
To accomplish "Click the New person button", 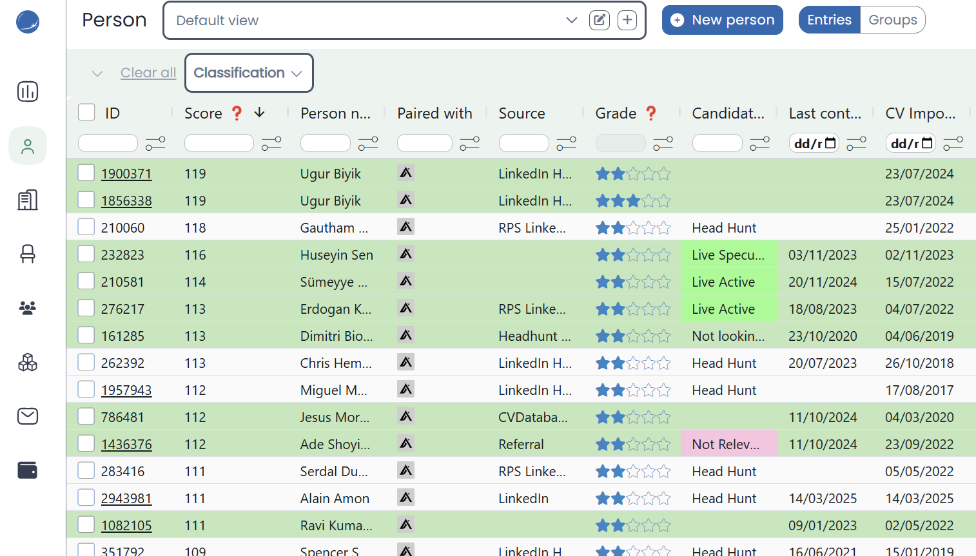I will coord(722,20).
